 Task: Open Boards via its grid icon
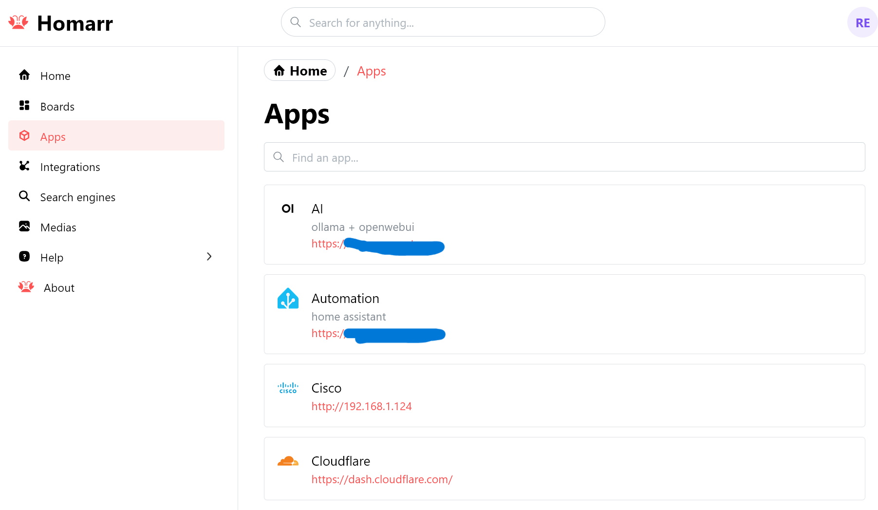[24, 105]
